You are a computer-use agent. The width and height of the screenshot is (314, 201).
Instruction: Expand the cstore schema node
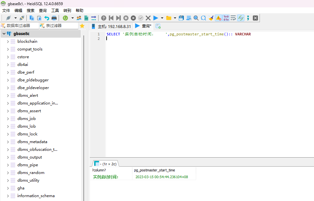point(8,57)
